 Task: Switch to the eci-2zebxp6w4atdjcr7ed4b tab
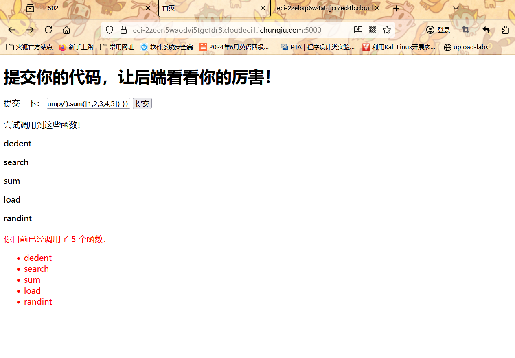click(x=324, y=8)
